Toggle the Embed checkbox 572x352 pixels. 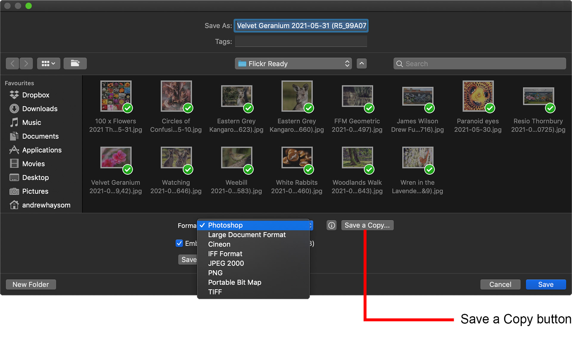point(179,243)
